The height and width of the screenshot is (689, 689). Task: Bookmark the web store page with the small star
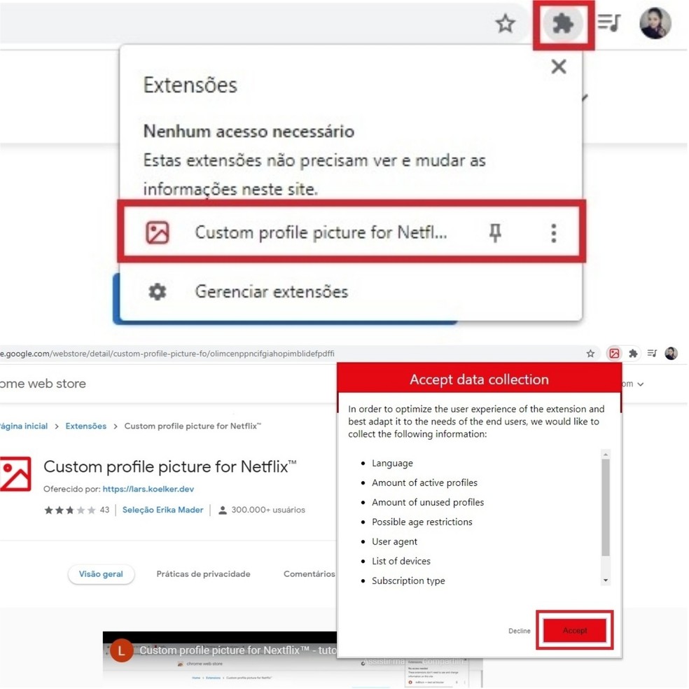tap(590, 354)
